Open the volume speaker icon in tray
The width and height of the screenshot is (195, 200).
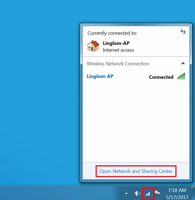tap(138, 193)
